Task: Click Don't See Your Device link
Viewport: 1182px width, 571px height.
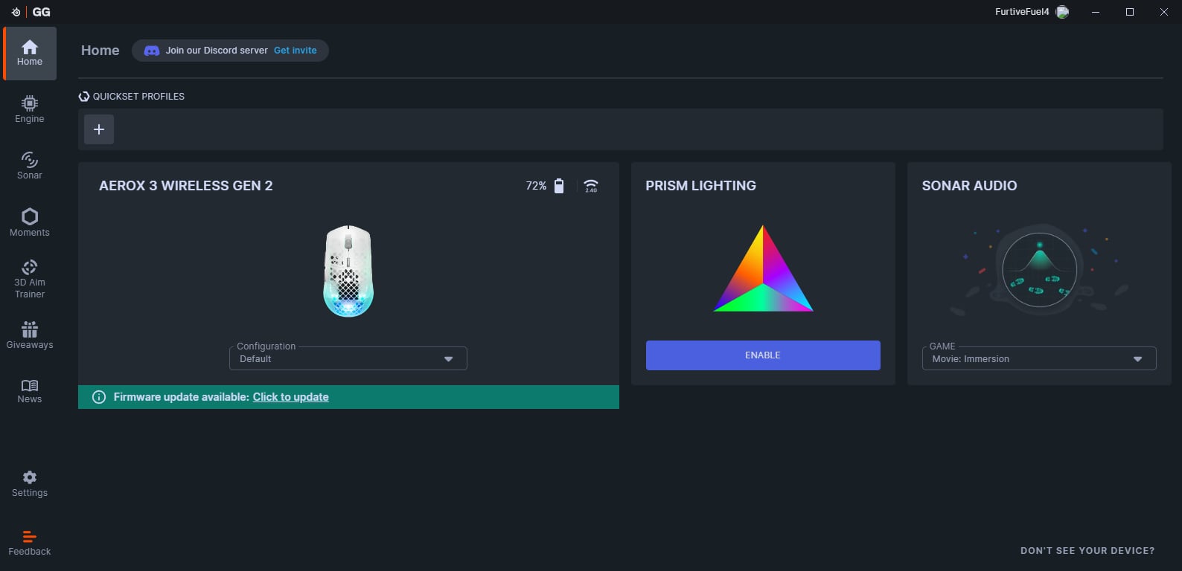Action: click(1087, 551)
